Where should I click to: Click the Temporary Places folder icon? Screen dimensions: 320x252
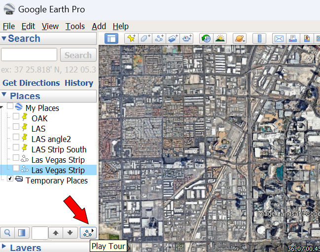[19, 179]
